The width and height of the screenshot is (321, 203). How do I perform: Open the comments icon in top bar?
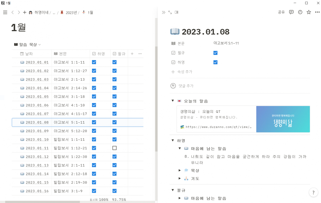291,12
